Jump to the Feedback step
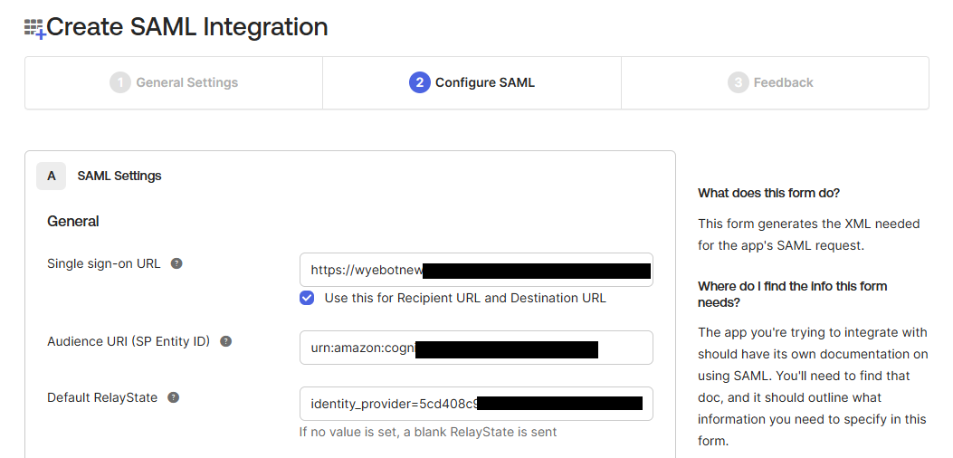The image size is (953, 458). tap(783, 82)
